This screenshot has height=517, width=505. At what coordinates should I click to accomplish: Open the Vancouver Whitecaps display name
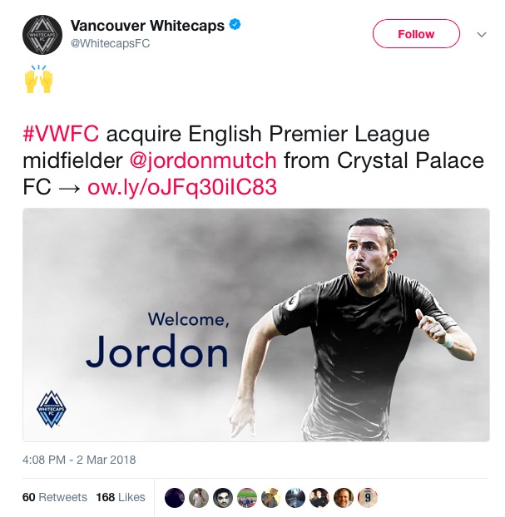[147, 26]
